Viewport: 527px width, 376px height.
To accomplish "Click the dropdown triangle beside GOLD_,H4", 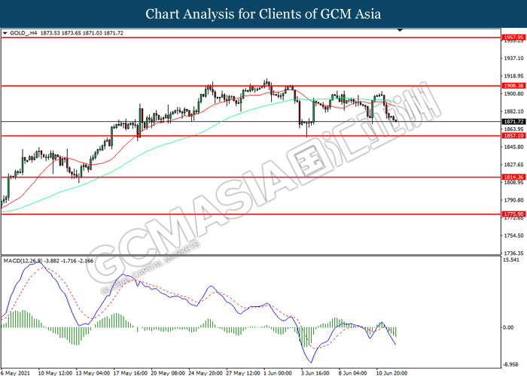I will (x=5, y=33).
